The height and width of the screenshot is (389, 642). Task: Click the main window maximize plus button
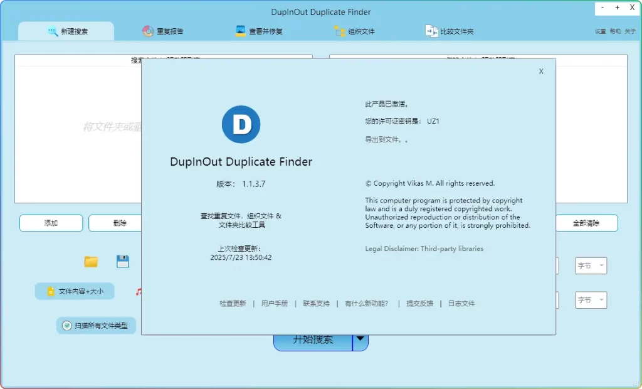(617, 8)
